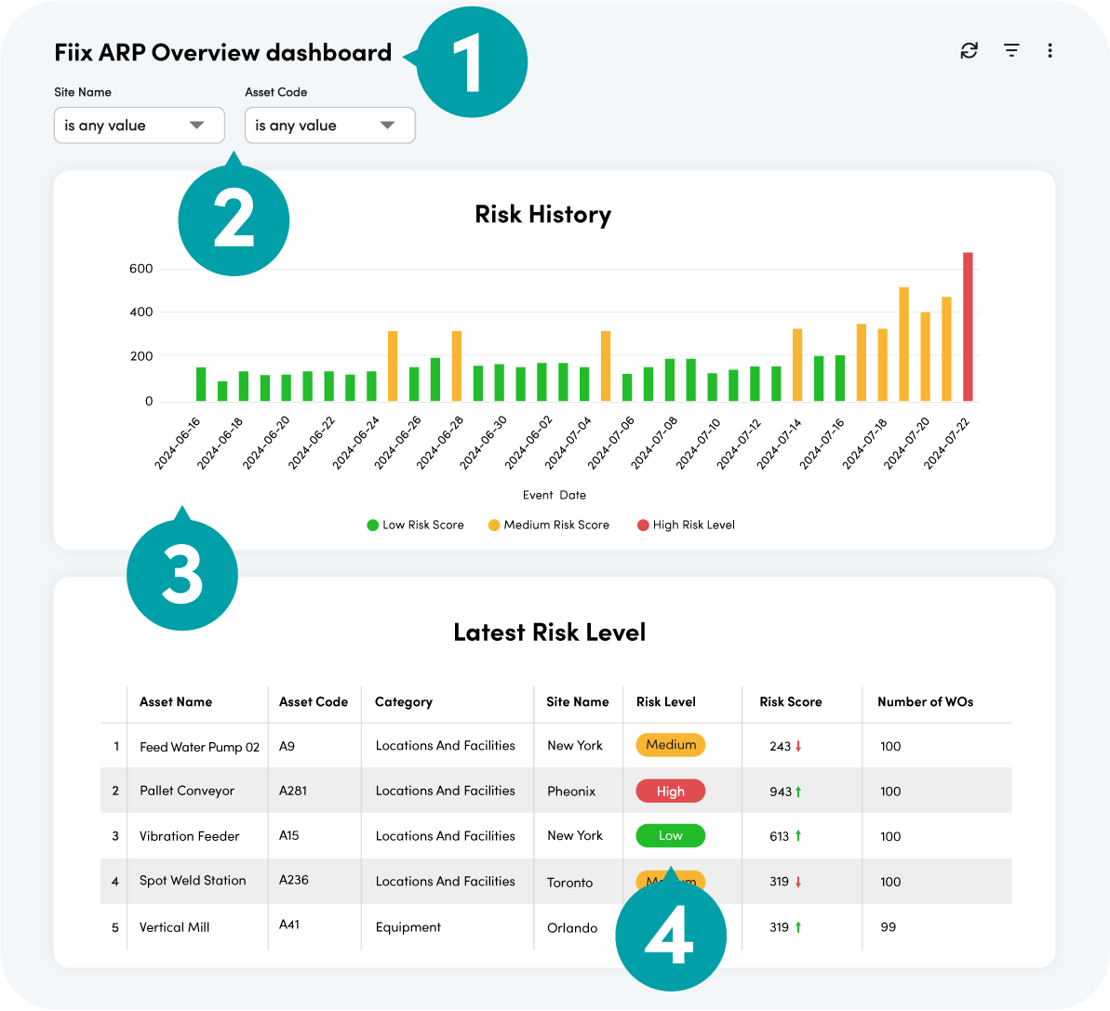Click the High risk badge for Pallet Conveyor
This screenshot has width=1110, height=1011.
[x=669, y=791]
